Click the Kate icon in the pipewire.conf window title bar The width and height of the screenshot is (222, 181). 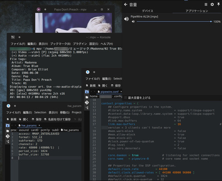click(87, 72)
